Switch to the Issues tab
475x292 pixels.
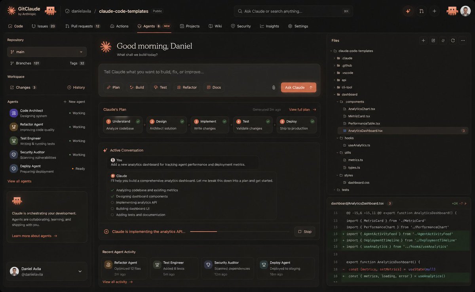click(x=44, y=26)
